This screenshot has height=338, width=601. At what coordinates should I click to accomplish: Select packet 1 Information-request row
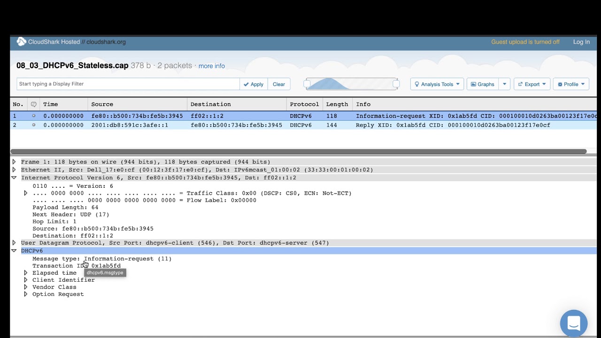point(303,116)
